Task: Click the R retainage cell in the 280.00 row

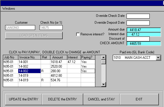Action: (x=46, y=71)
